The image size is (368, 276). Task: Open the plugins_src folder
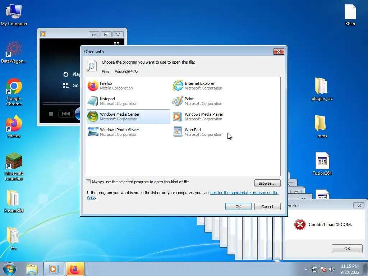[x=322, y=89]
